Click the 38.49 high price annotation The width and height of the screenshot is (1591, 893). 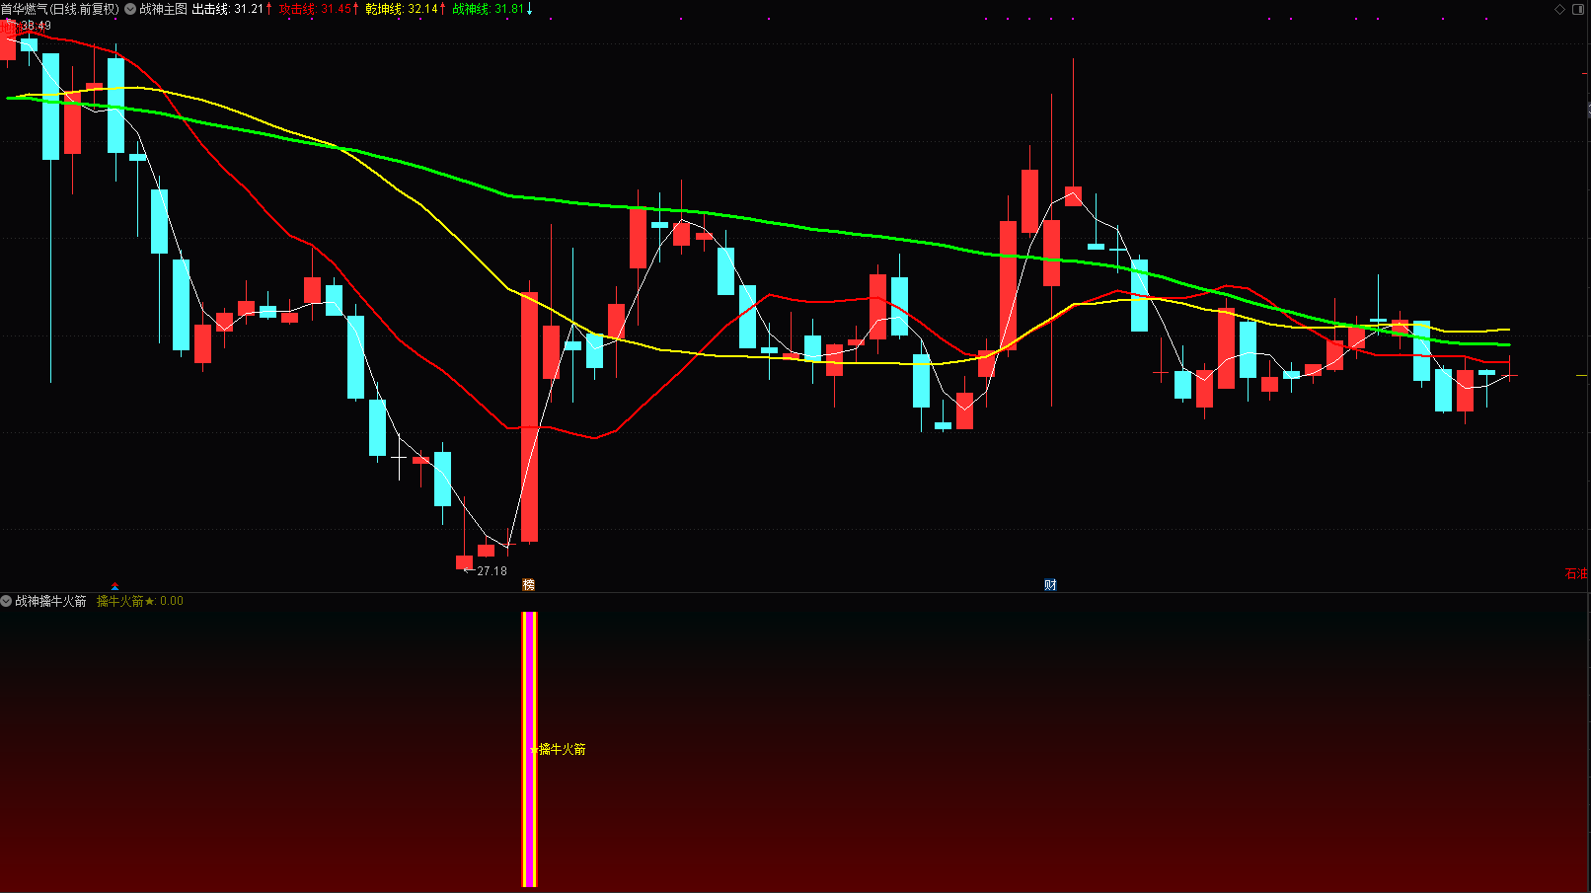click(36, 26)
